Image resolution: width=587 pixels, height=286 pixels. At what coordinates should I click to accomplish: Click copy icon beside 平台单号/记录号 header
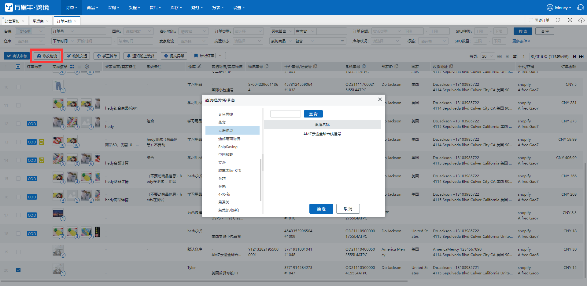pos(315,66)
